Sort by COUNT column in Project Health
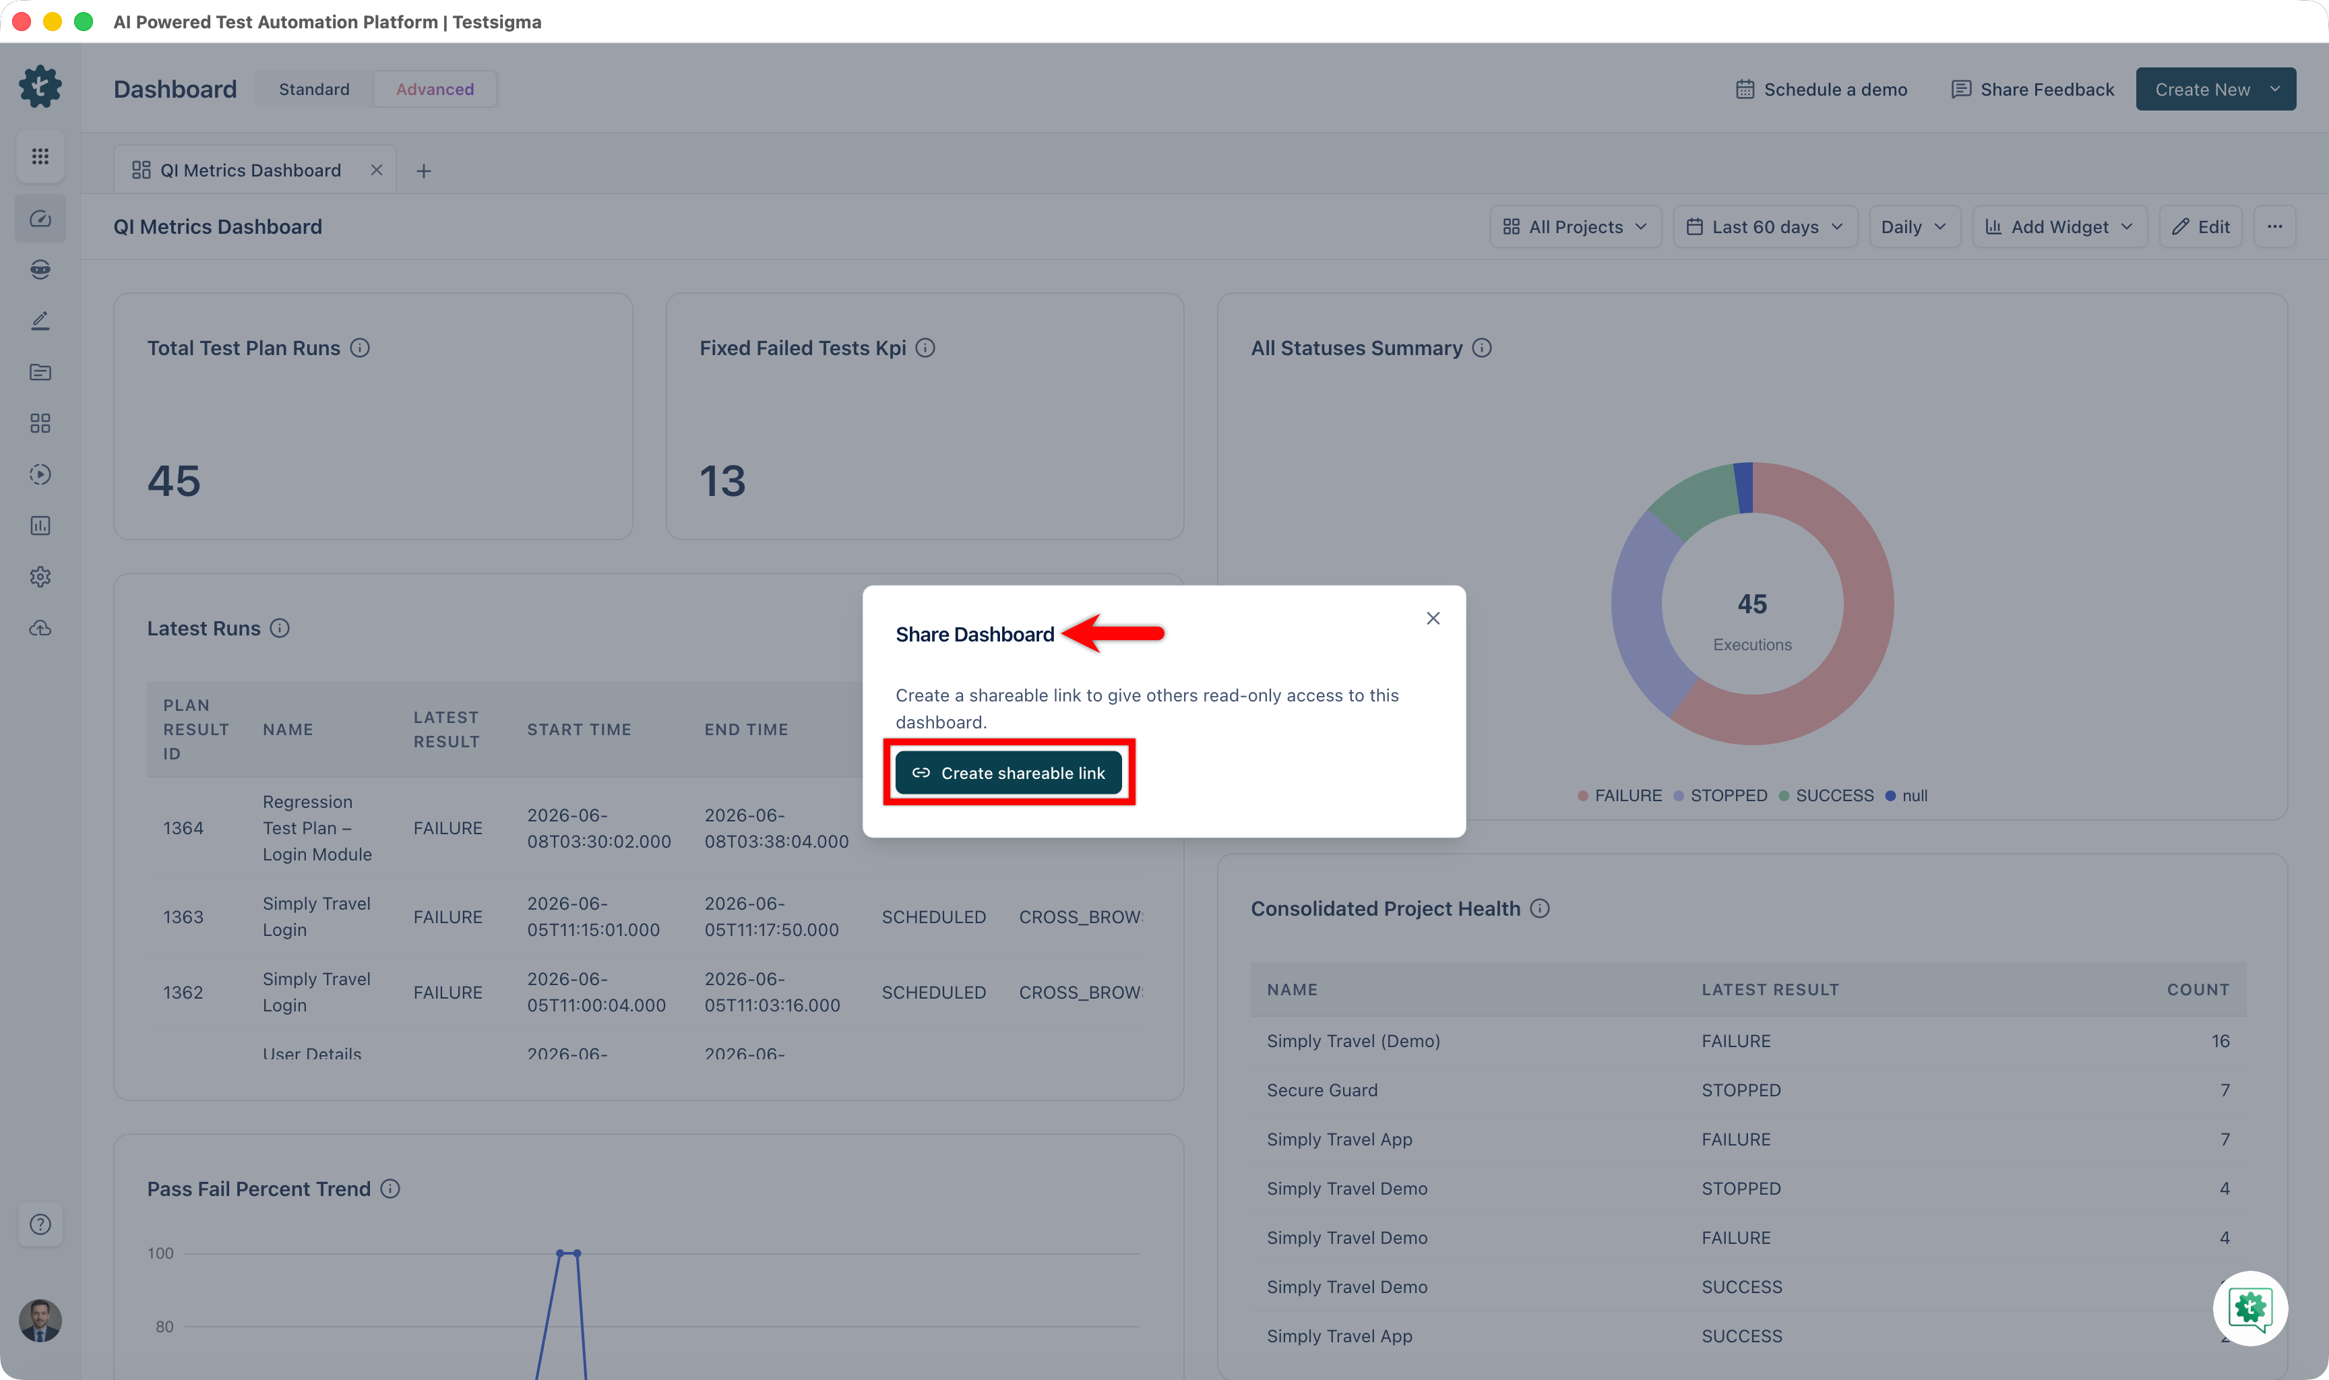 (x=2198, y=989)
